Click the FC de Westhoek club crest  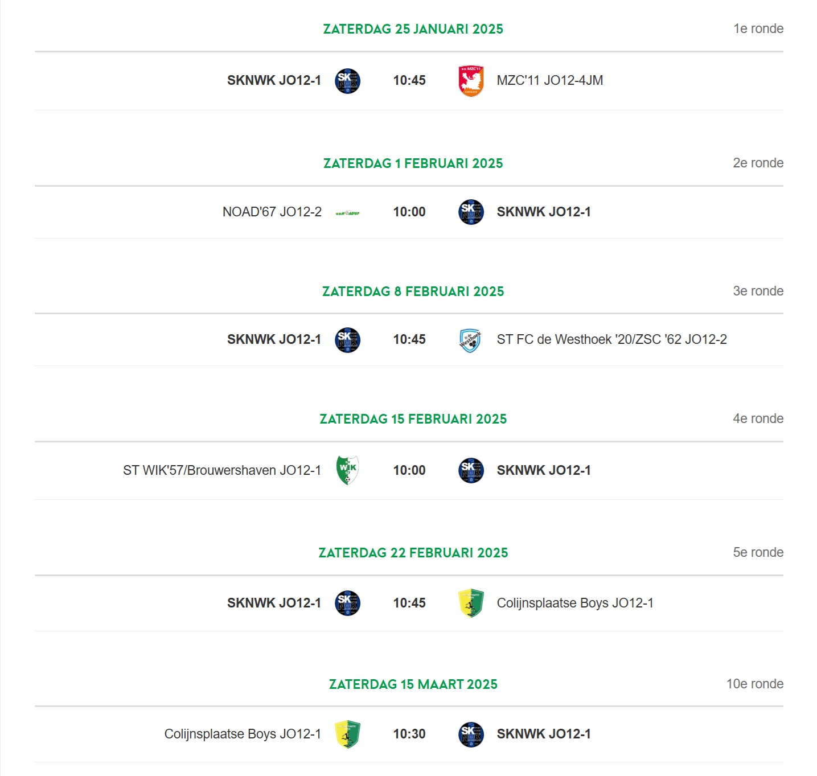coord(470,340)
